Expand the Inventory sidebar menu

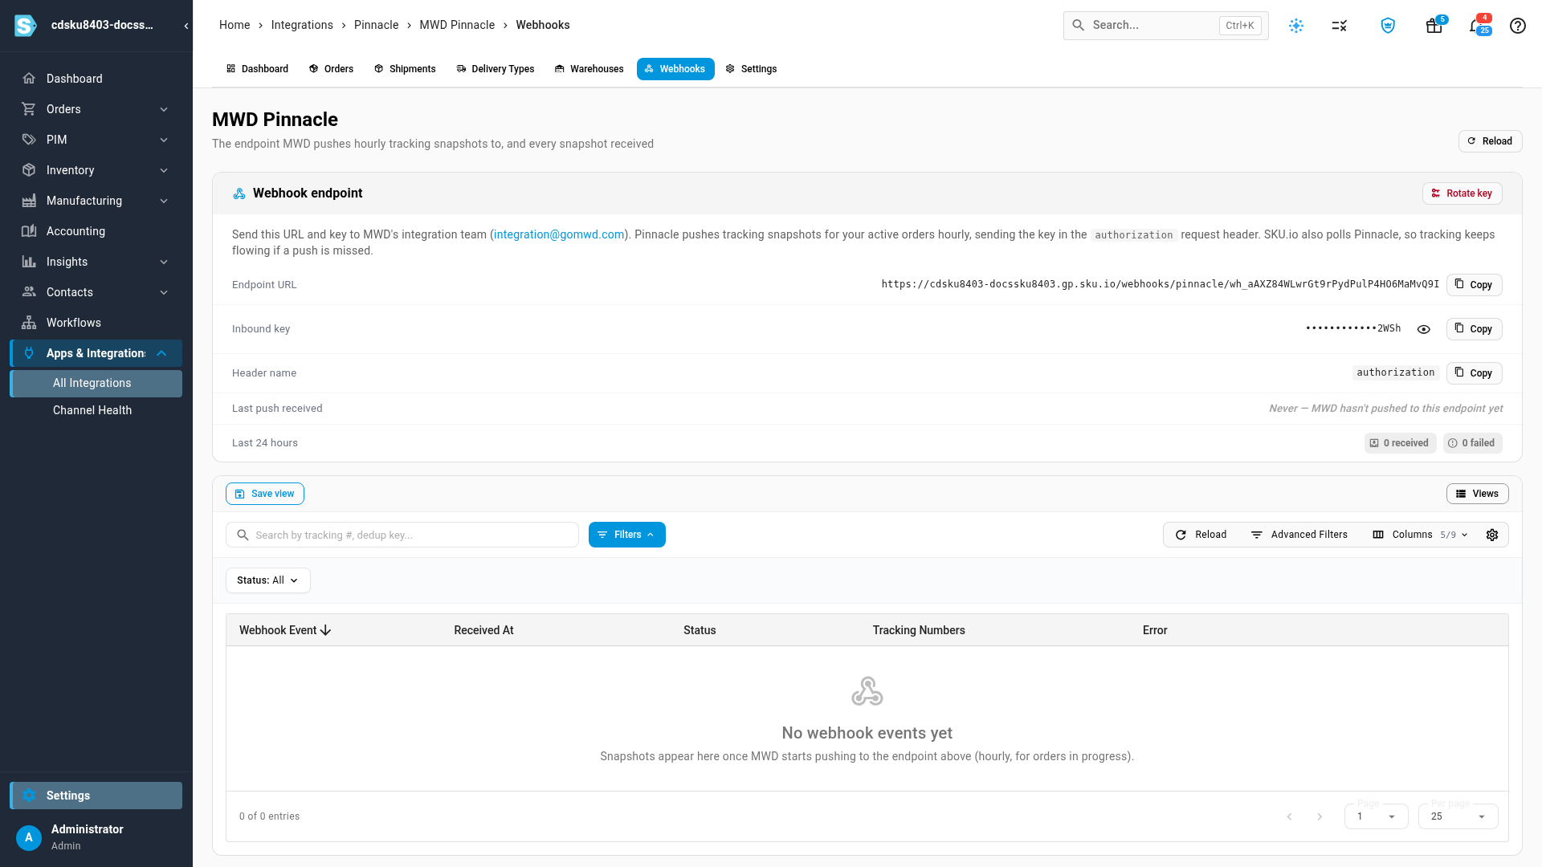pyautogui.click(x=96, y=170)
